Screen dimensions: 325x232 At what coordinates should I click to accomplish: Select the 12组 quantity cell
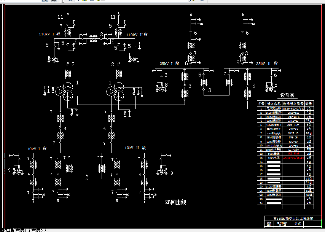tap(309, 191)
